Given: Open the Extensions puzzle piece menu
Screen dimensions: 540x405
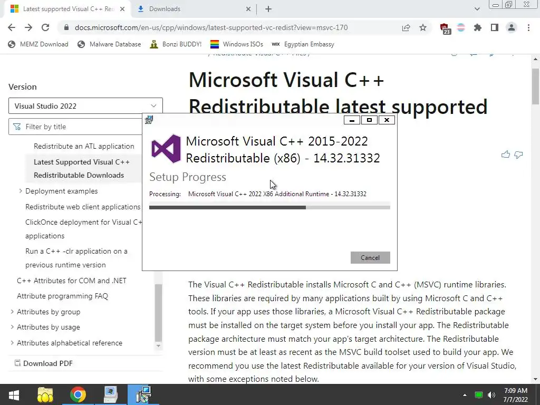Looking at the screenshot, I should [478, 27].
